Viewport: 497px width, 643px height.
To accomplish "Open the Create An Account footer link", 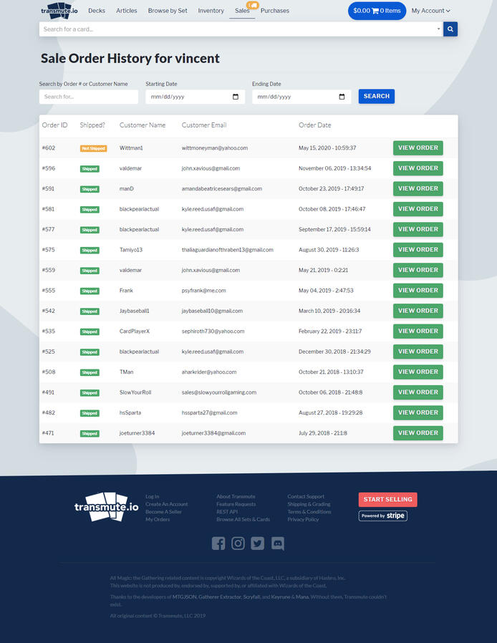I will (166, 504).
